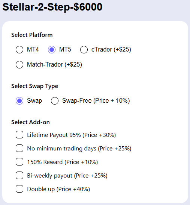The image size is (190, 205).
Task: Click the Select Add-on heading
Action: point(30,122)
